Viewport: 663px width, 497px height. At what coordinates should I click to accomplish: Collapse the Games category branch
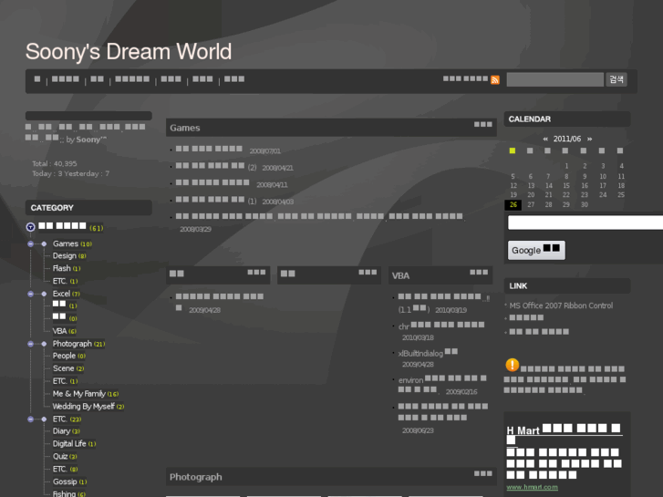tap(30, 243)
